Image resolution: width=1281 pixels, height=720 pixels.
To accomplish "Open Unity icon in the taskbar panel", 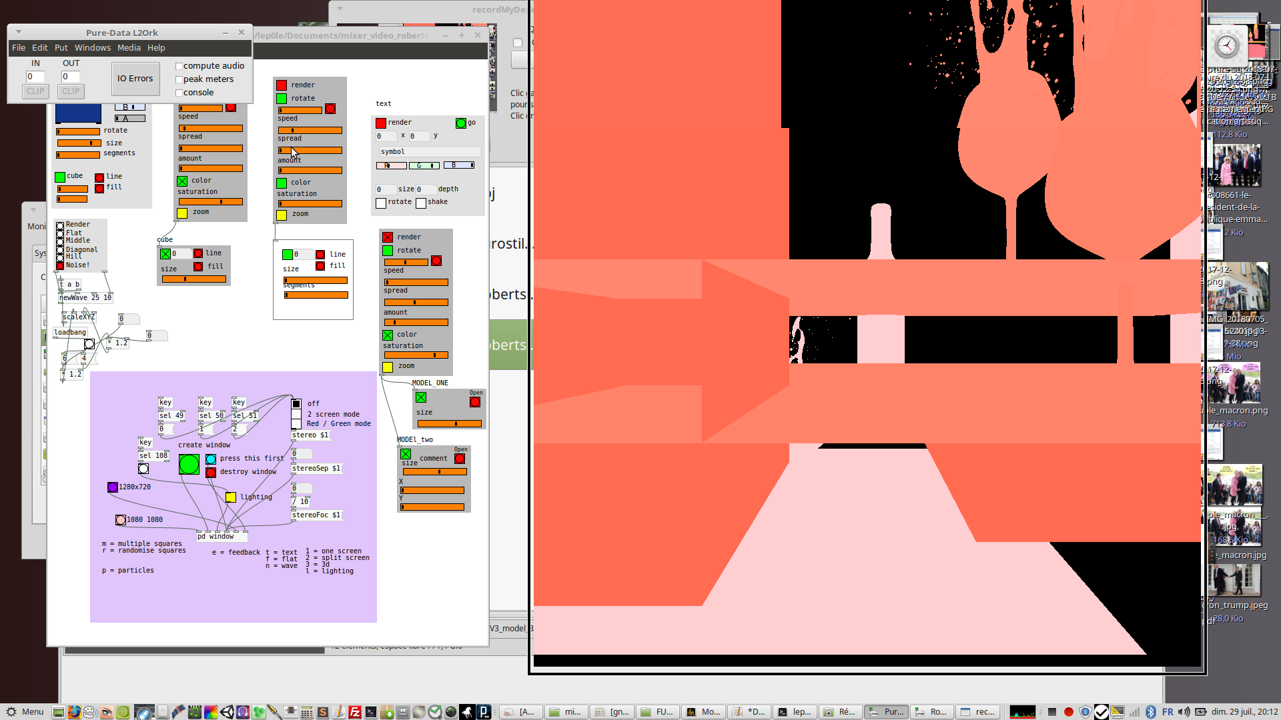I will click(x=227, y=712).
